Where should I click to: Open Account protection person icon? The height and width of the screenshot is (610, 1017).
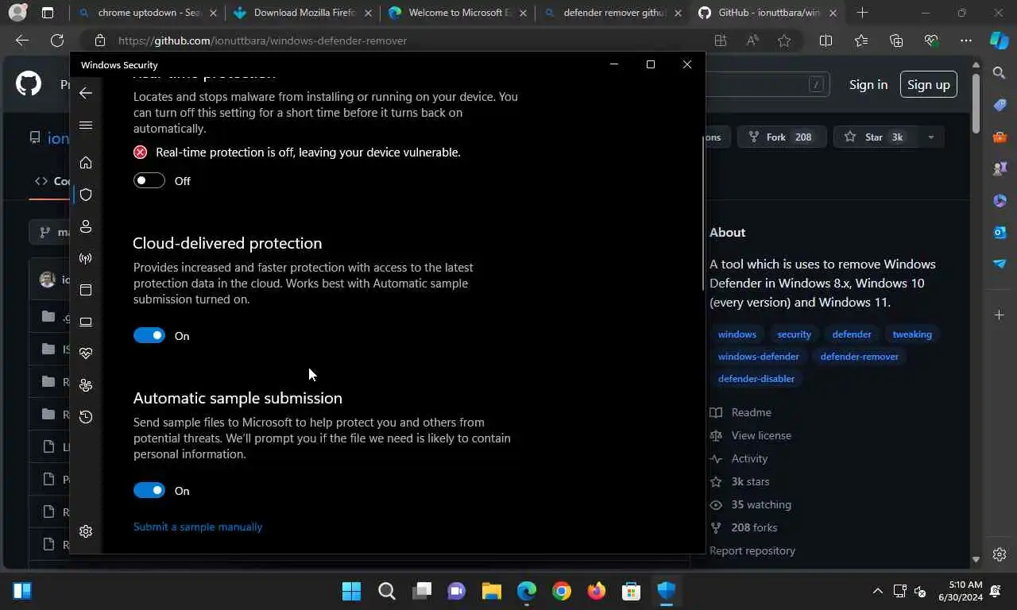pyautogui.click(x=86, y=226)
